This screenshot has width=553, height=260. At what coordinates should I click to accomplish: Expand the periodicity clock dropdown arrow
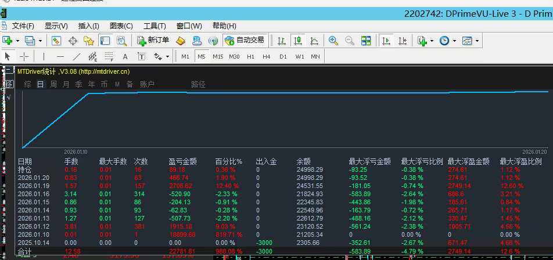[x=455, y=41]
